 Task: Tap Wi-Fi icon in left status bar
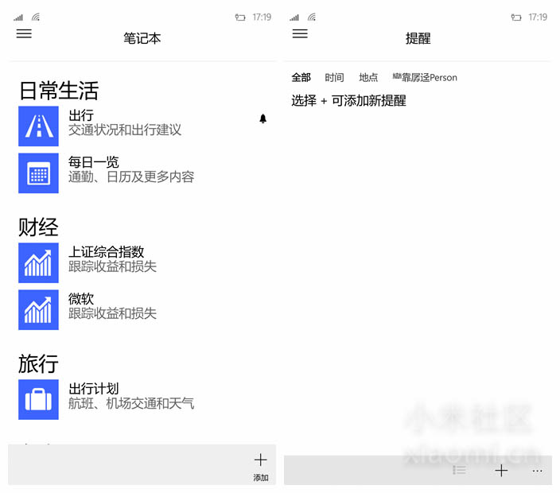click(x=36, y=17)
